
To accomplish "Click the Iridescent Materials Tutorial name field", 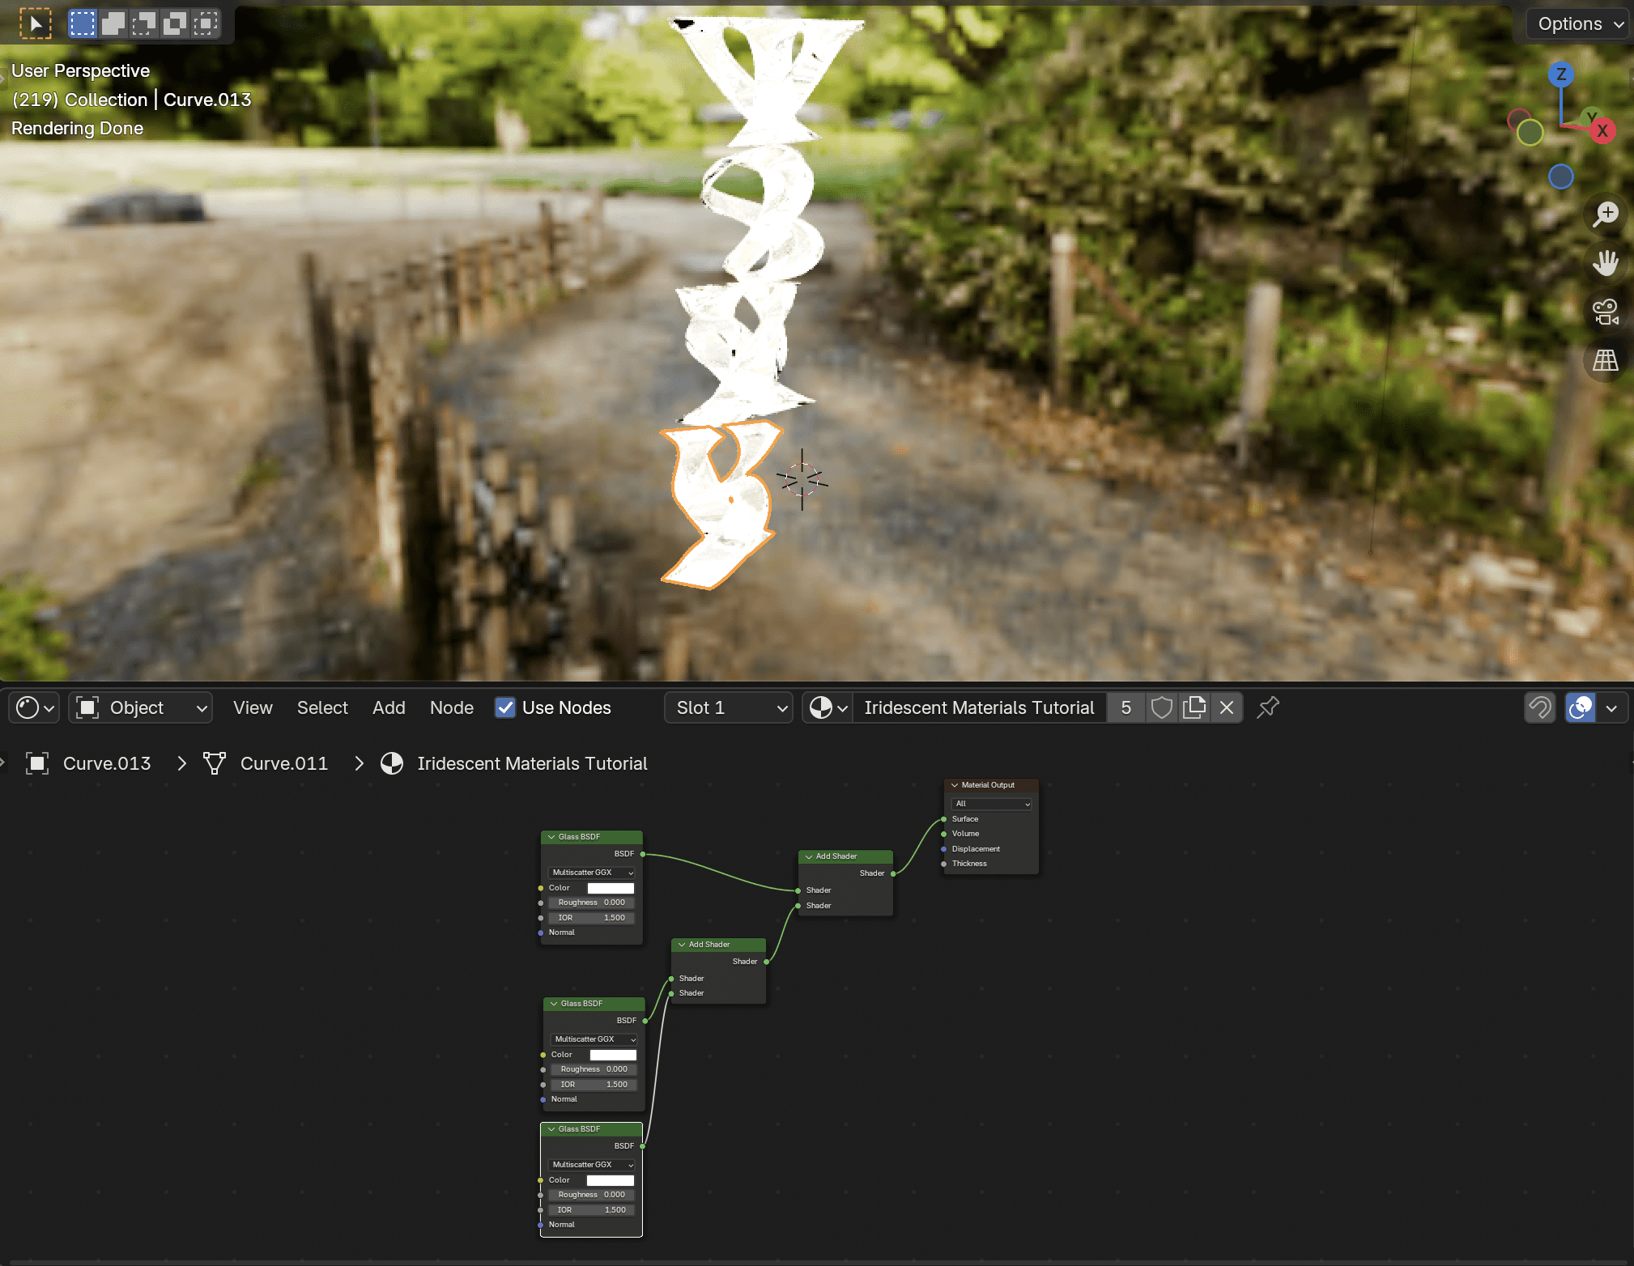I will 978,707.
